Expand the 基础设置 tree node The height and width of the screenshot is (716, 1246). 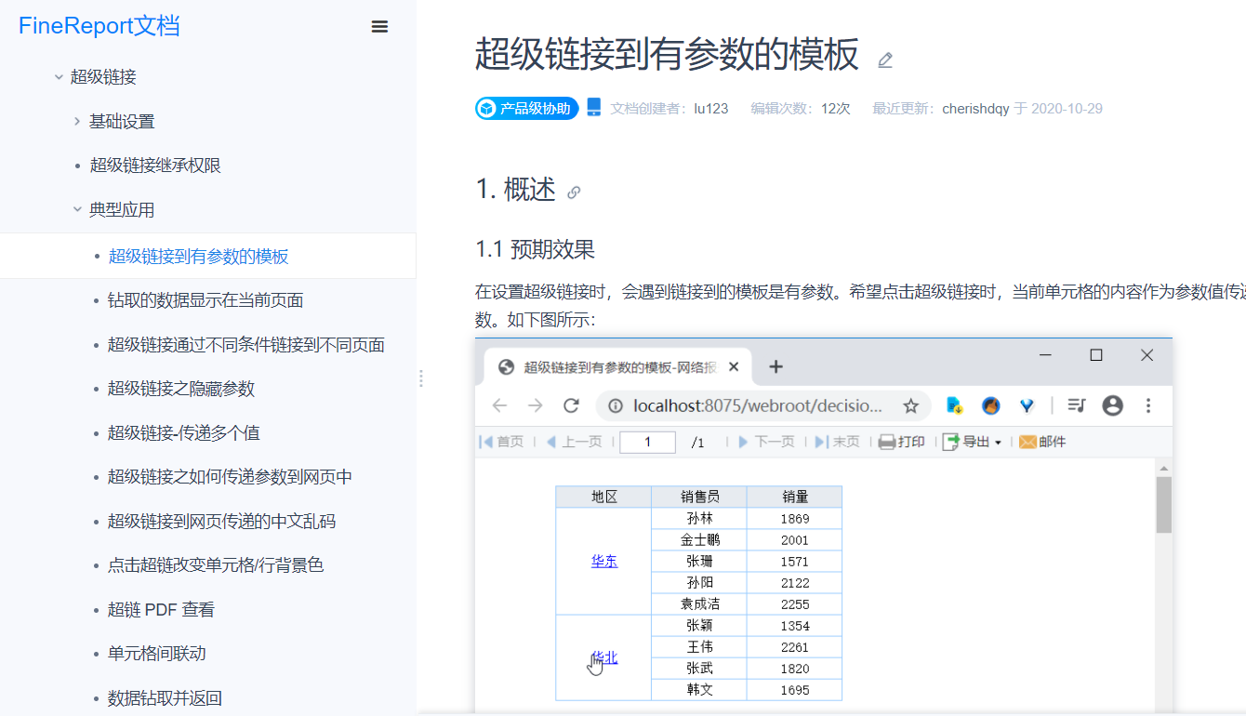point(77,121)
